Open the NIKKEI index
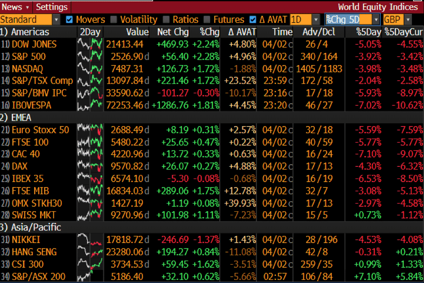Viewport: 424px width, 283px height. (x=26, y=239)
